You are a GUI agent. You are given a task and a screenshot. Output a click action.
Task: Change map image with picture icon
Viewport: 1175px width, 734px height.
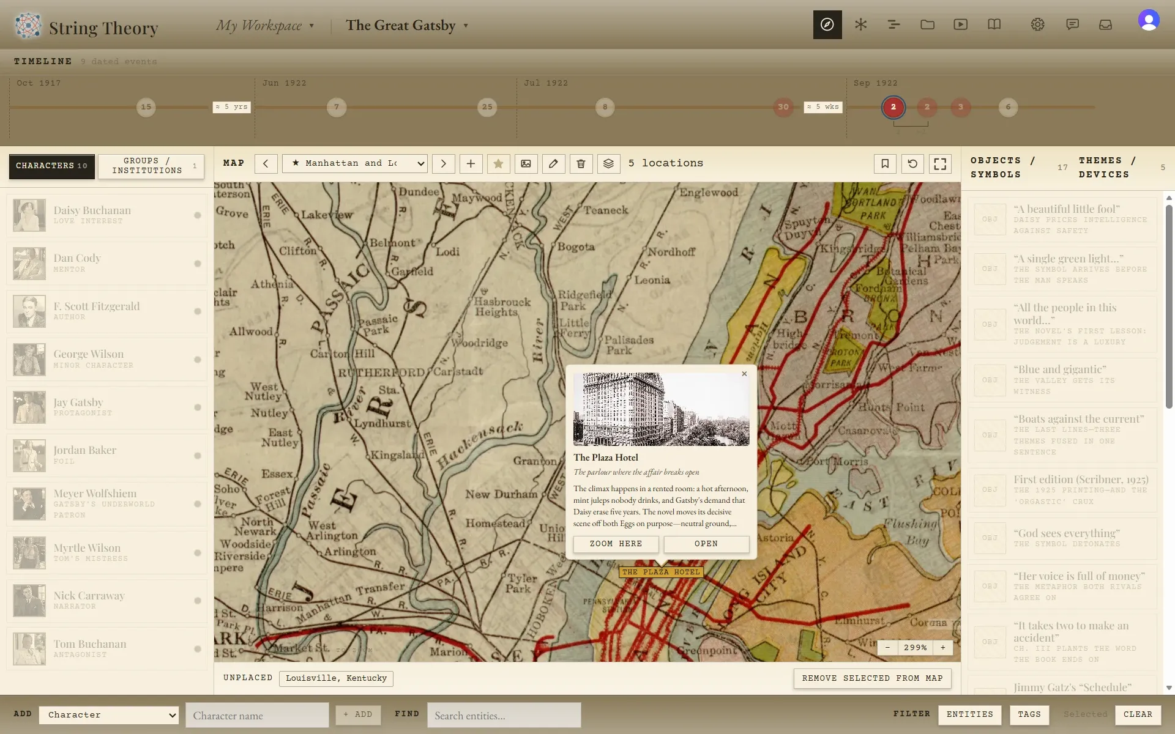coord(526,163)
